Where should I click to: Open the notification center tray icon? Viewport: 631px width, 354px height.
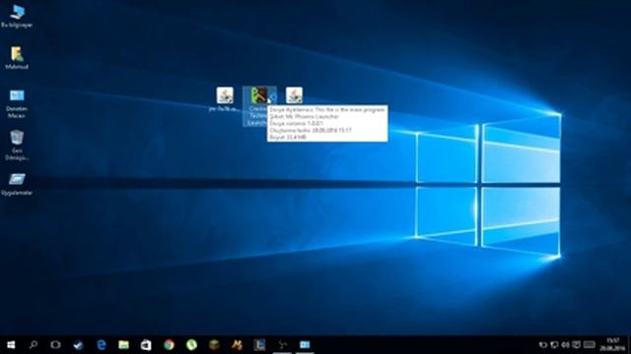(577, 345)
